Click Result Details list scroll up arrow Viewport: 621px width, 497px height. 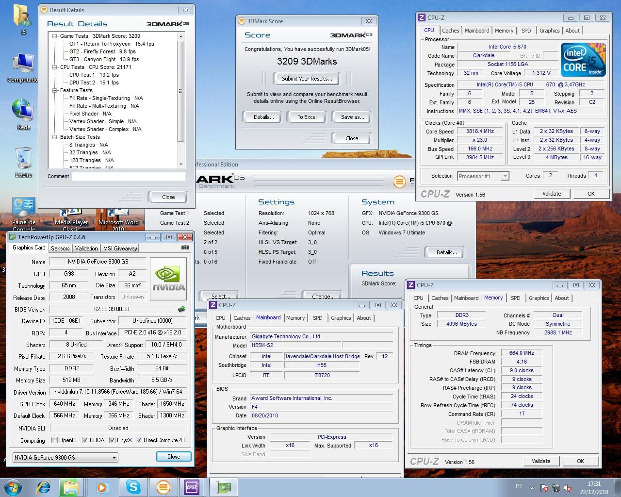(181, 36)
